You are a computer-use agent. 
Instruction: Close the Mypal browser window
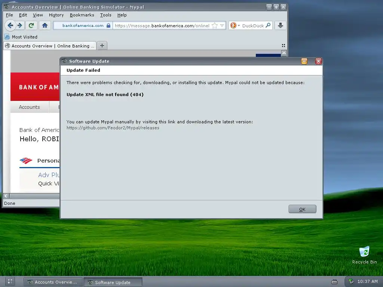283,7
